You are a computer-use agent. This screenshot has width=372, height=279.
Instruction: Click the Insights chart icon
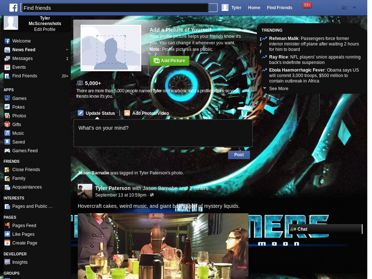tap(7, 262)
